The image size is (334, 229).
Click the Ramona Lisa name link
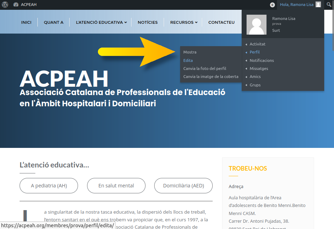pyautogui.click(x=284, y=19)
